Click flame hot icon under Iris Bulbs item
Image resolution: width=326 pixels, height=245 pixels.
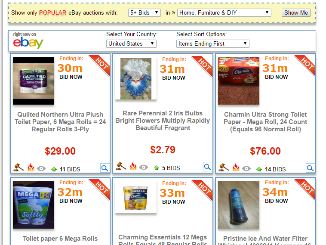133,166
